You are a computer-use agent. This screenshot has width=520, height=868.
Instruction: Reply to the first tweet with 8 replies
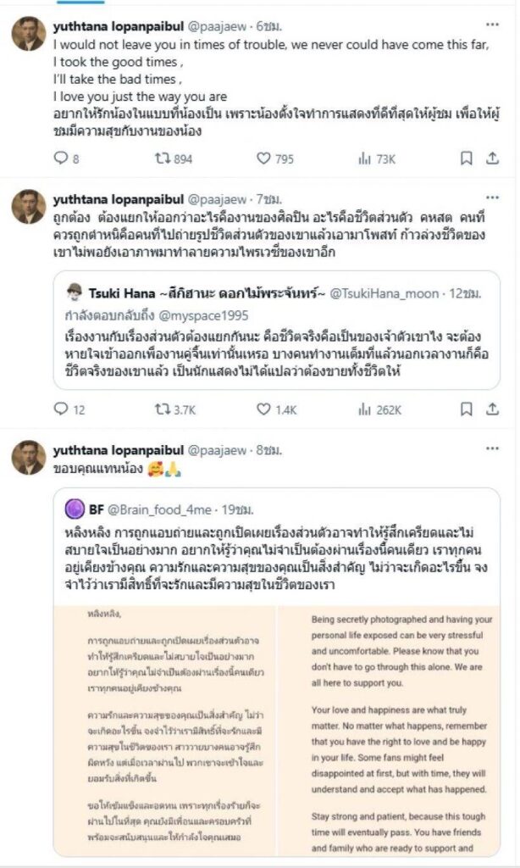pos(60,159)
